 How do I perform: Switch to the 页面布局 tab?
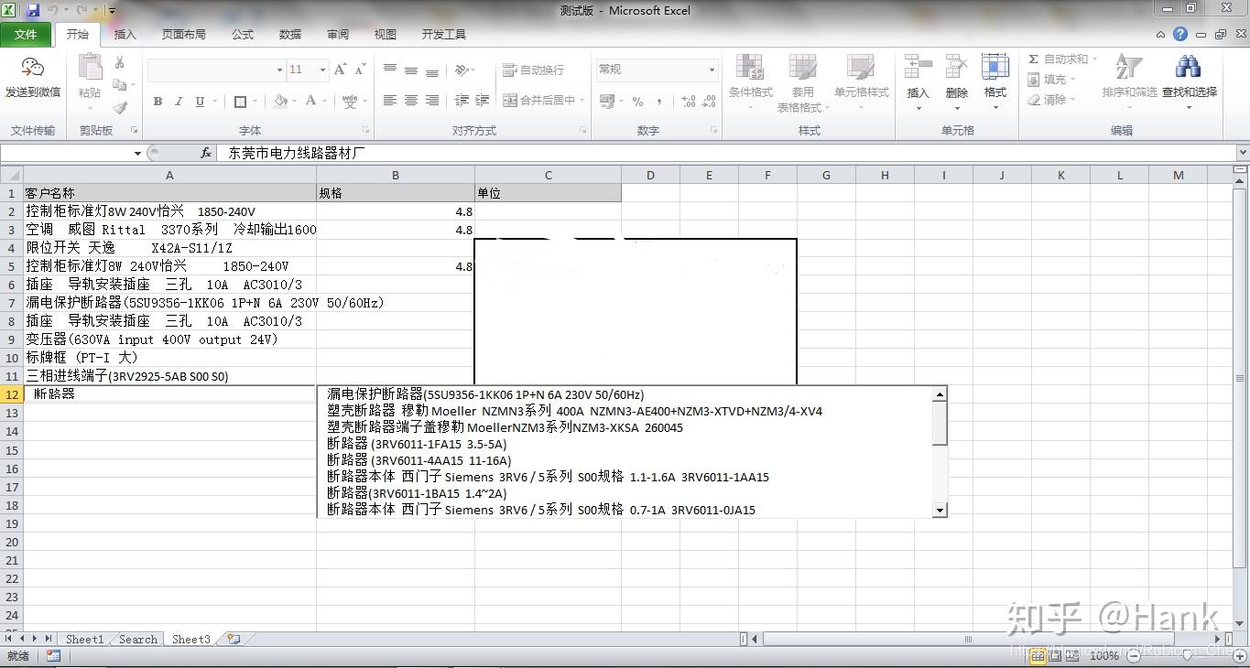coord(183,34)
